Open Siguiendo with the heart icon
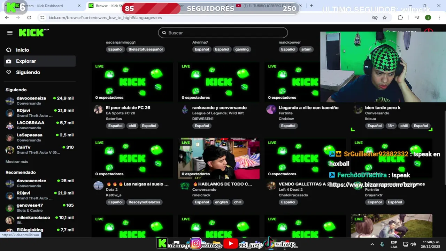This screenshot has height=251, width=446. tap(28, 72)
